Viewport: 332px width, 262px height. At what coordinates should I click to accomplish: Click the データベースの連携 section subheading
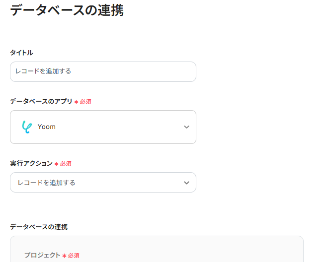[x=39, y=227]
